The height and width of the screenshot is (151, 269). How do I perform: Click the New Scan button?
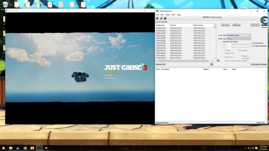click(225, 25)
